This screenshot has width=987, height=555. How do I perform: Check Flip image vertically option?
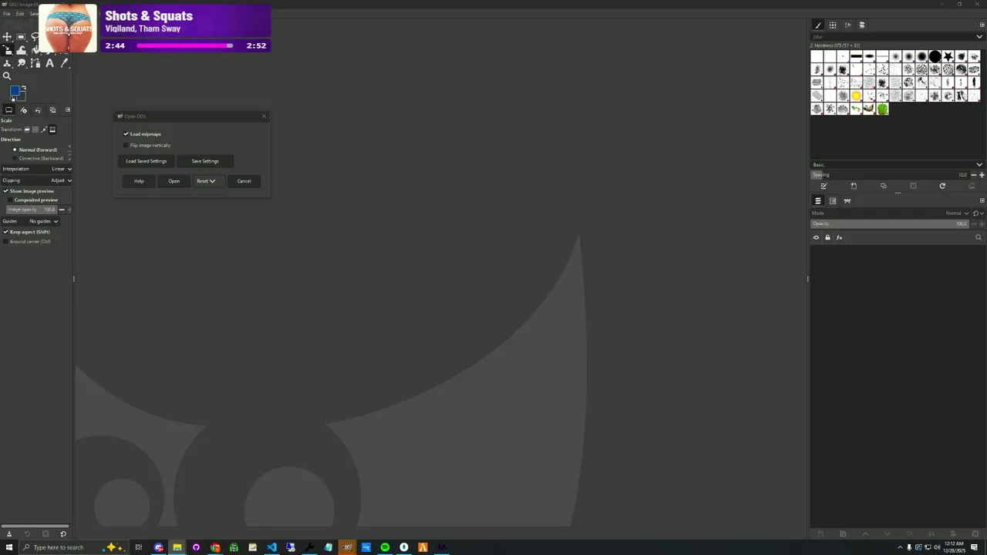tap(126, 145)
